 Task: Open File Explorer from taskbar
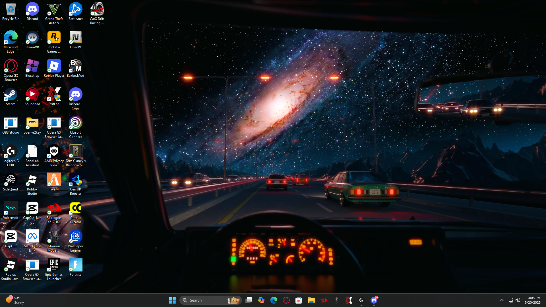coord(311,300)
